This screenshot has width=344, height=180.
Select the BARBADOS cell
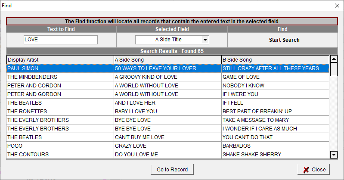click(276, 146)
